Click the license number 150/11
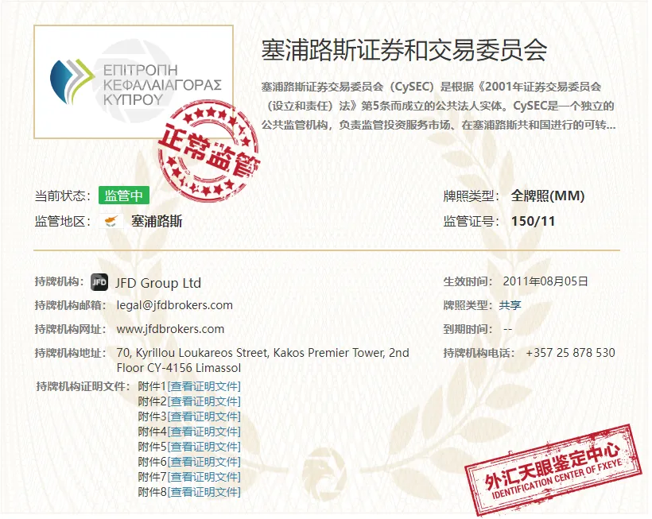Image resolution: width=652 pixels, height=519 pixels. pyautogui.click(x=533, y=221)
